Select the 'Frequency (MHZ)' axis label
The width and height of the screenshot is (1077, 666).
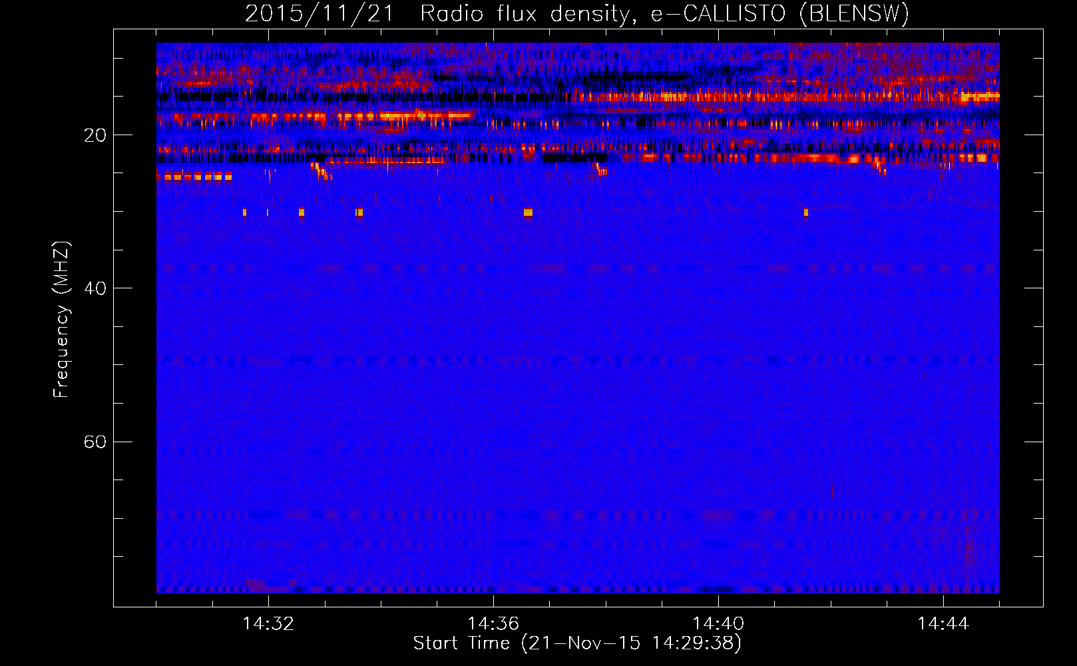click(x=61, y=320)
